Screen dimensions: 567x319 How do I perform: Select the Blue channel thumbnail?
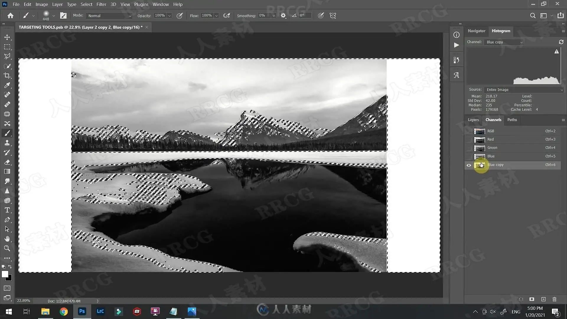point(480,156)
